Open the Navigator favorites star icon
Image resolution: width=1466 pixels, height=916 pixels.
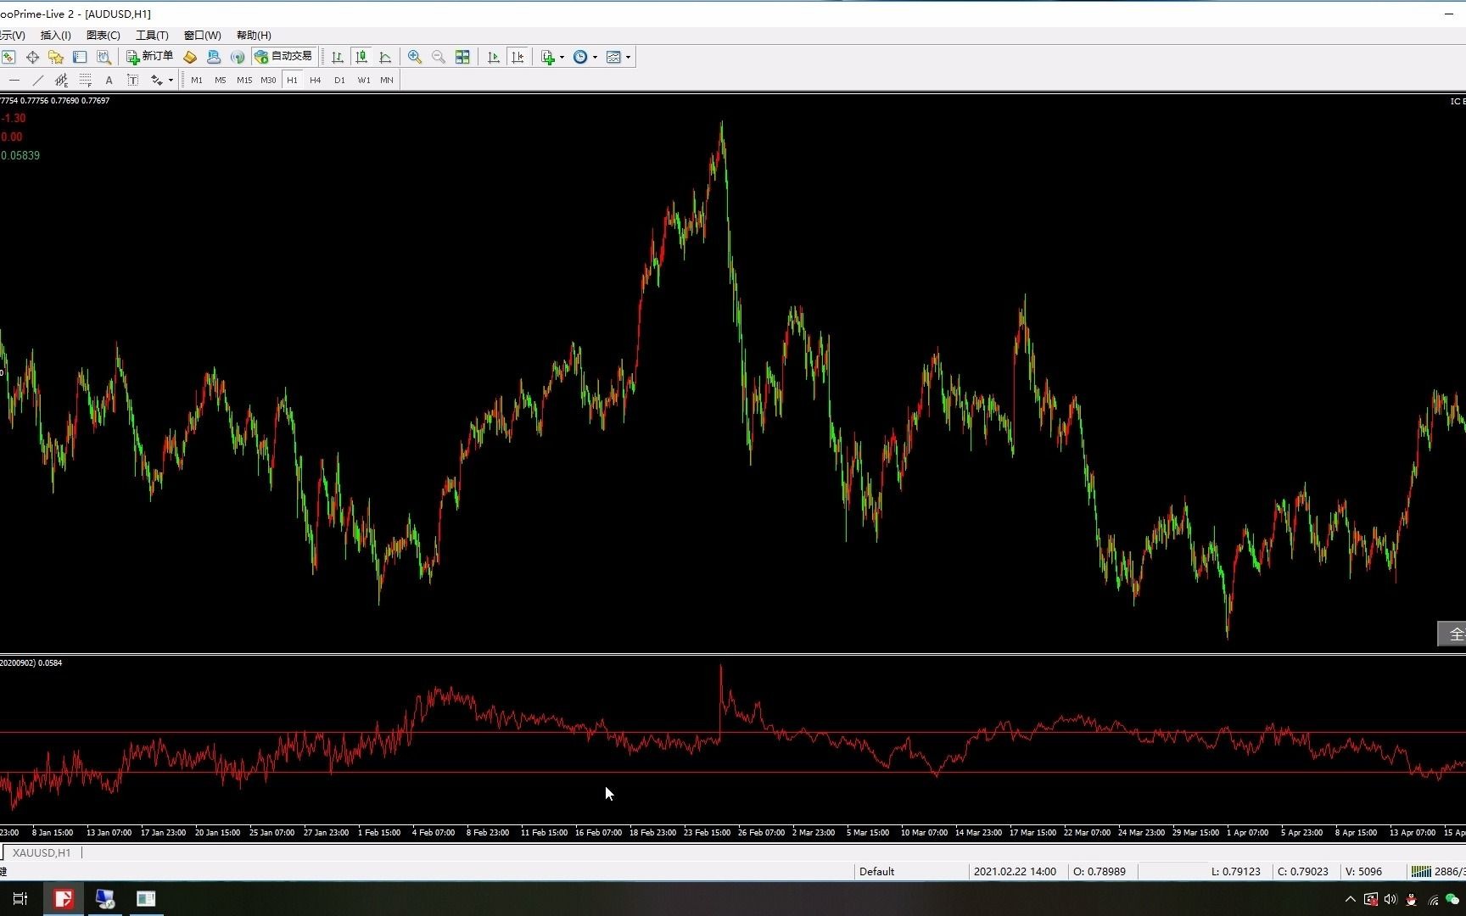pos(56,57)
